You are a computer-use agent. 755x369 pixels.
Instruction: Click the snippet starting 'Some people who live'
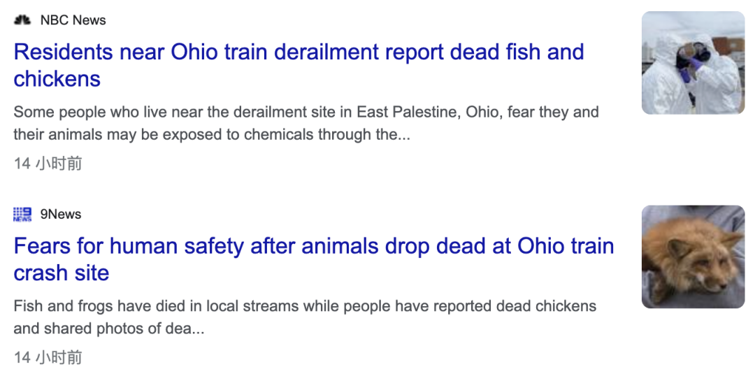coord(306,123)
